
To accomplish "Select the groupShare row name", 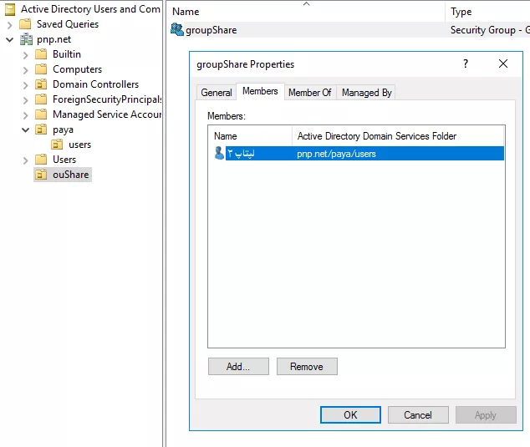I will tap(211, 30).
